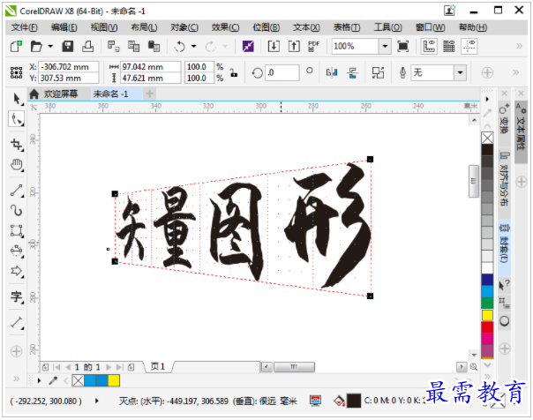
Task: Click the Paste icon in the toolbar
Action: click(154, 46)
